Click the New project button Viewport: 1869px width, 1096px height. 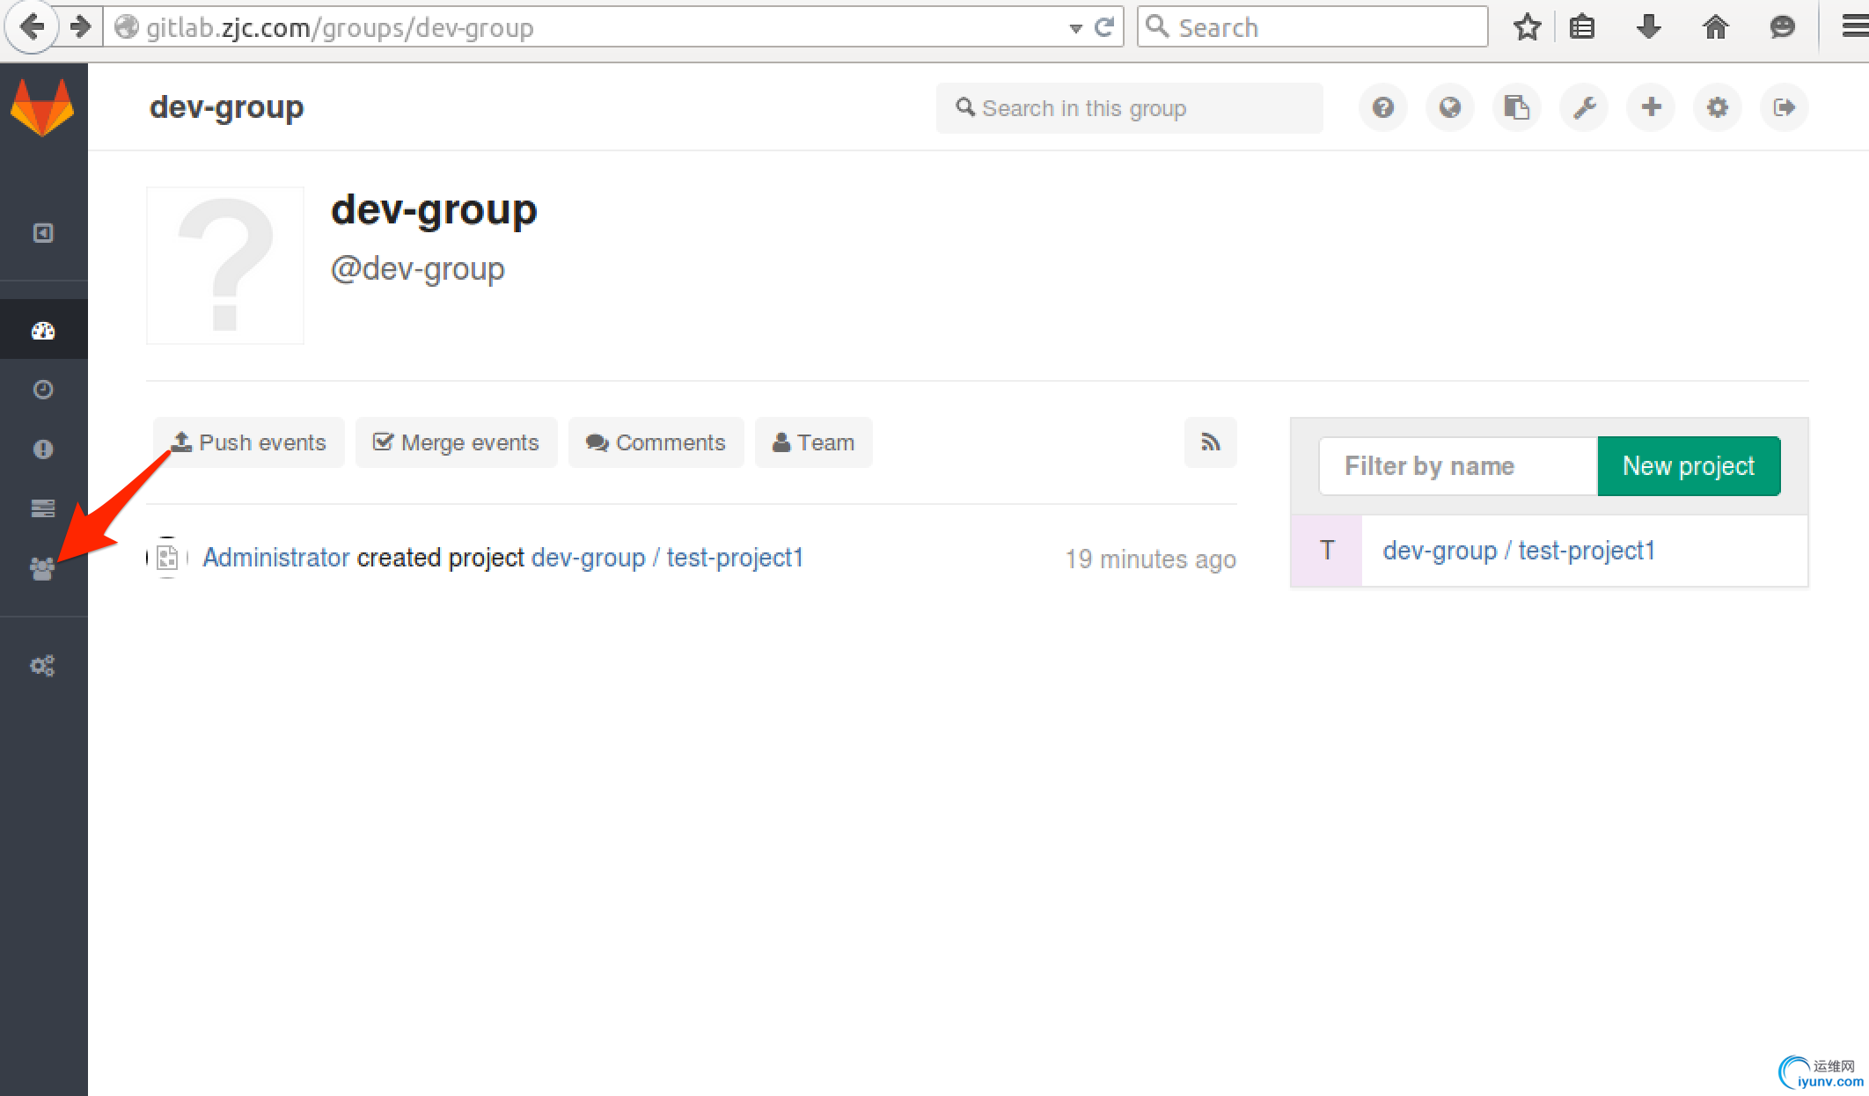(x=1689, y=466)
